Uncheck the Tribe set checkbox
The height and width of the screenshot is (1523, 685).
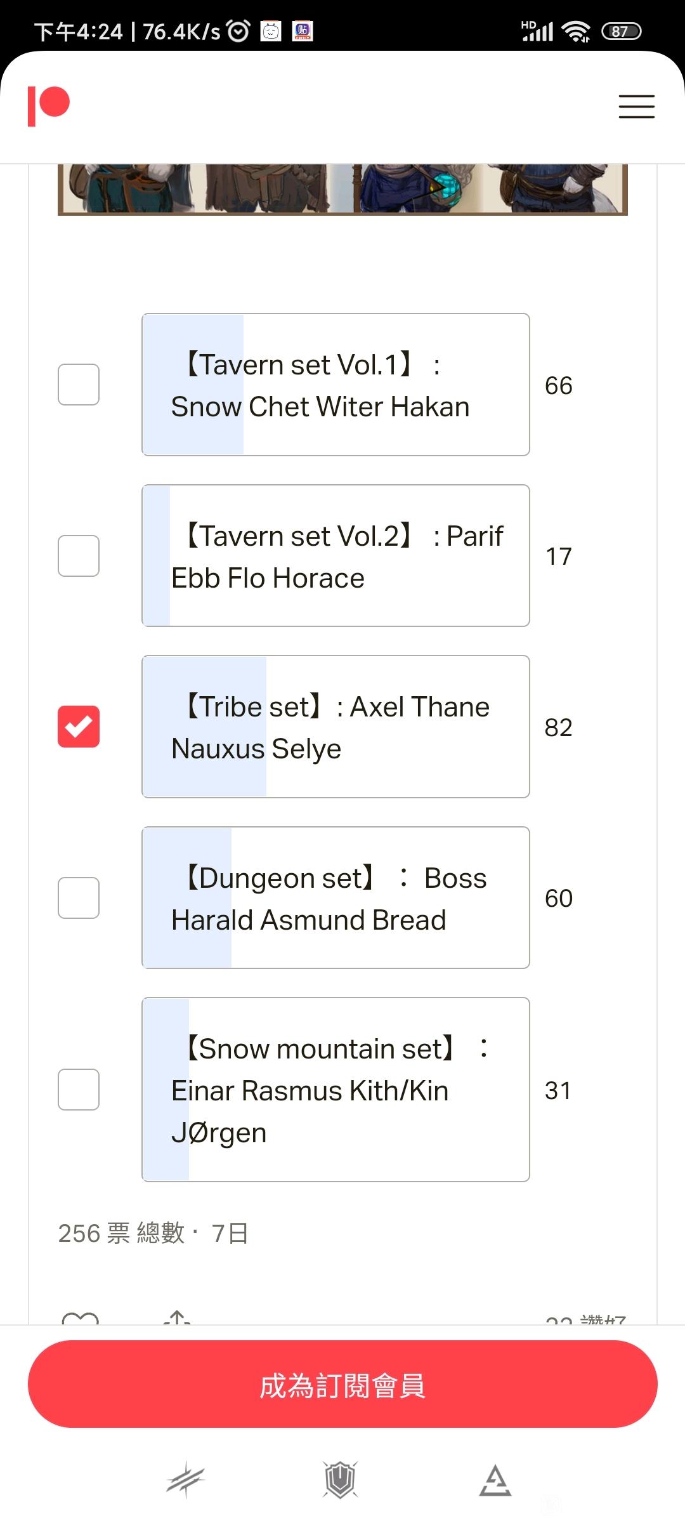pos(79,727)
